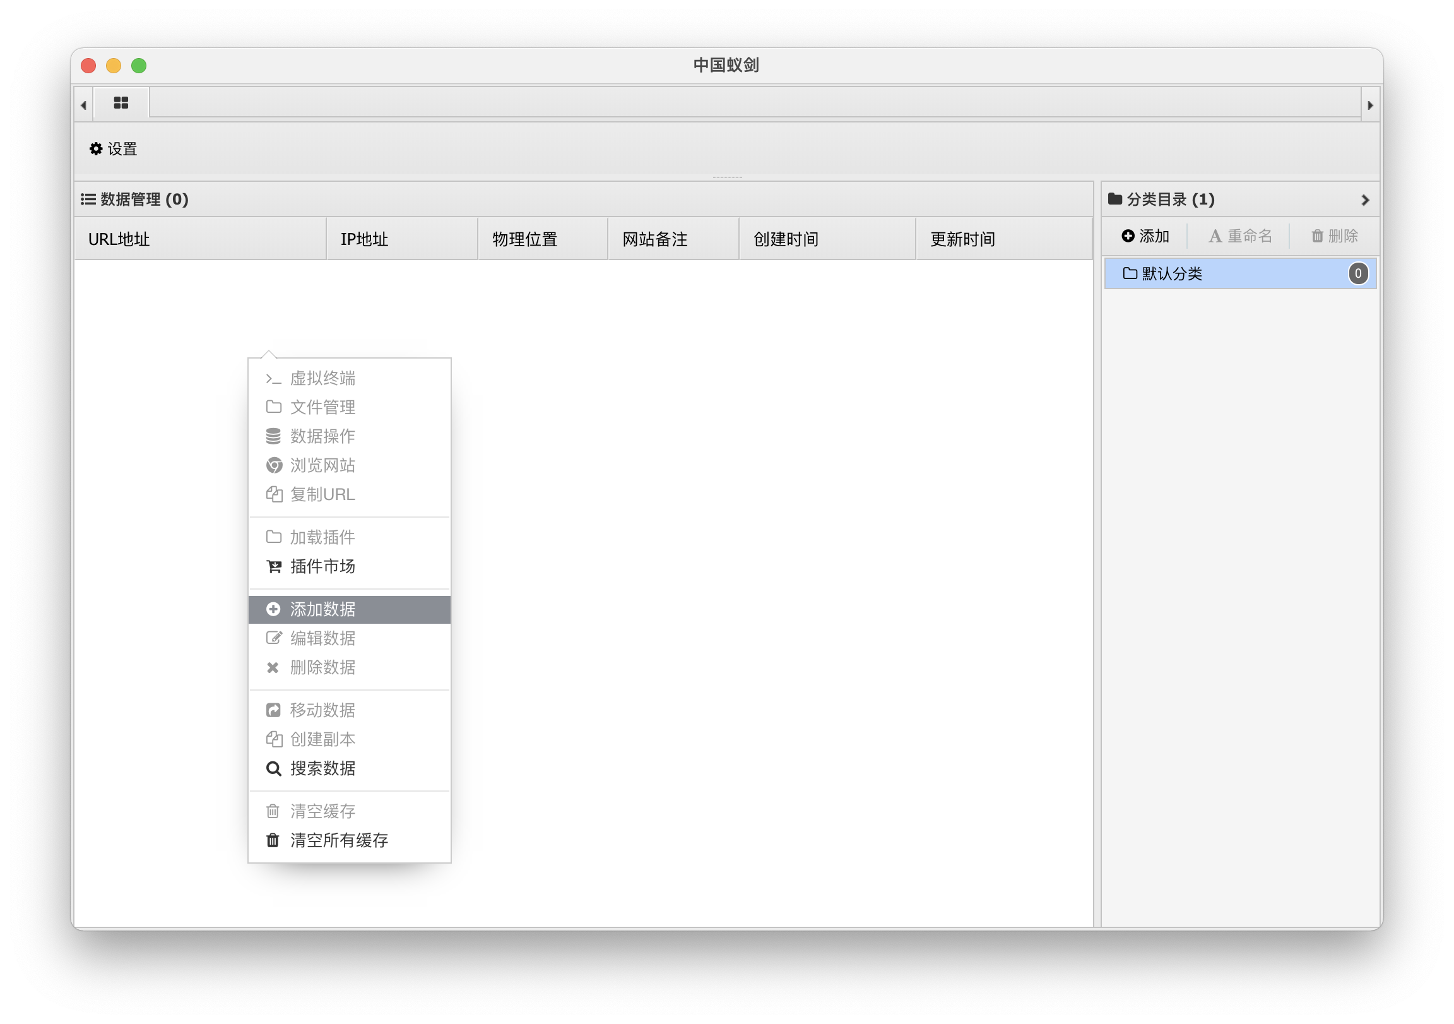Sort by IP地址 column header

tap(402, 239)
